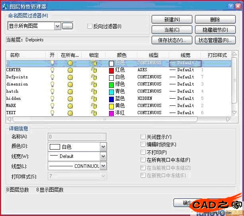Image resolution: width=244 pixels, height=216 pixels.
Task: Click the help question mark icon in title bar
Action: [230, 6]
